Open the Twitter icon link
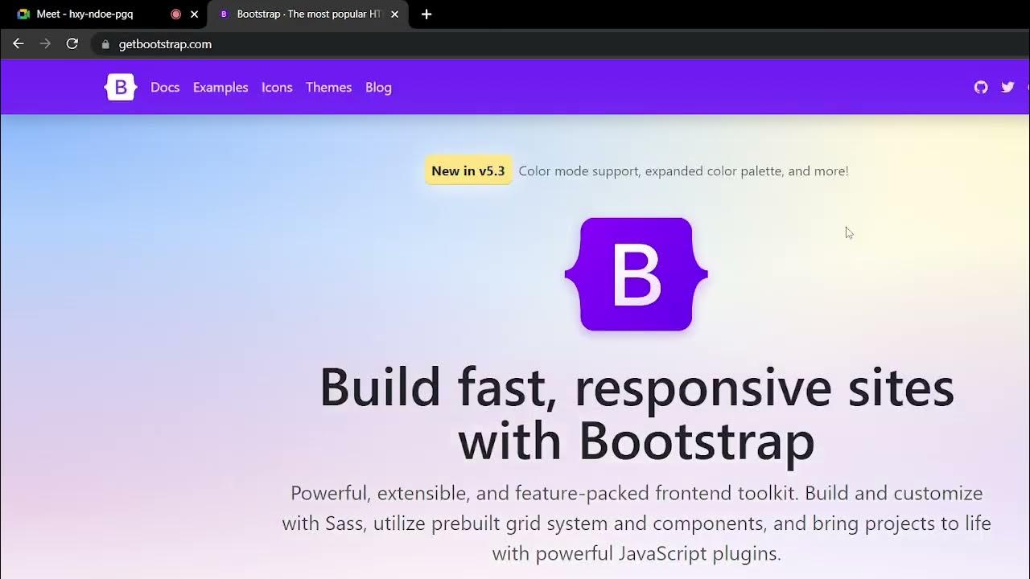This screenshot has height=579, width=1030. click(x=1007, y=87)
